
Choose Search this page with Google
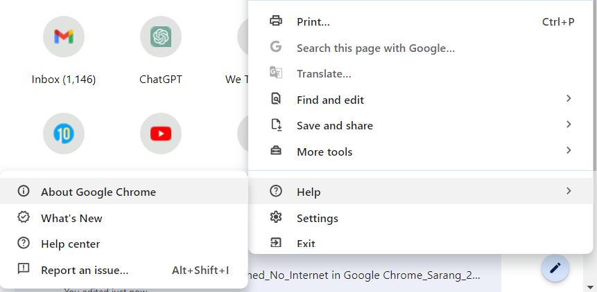click(x=375, y=48)
